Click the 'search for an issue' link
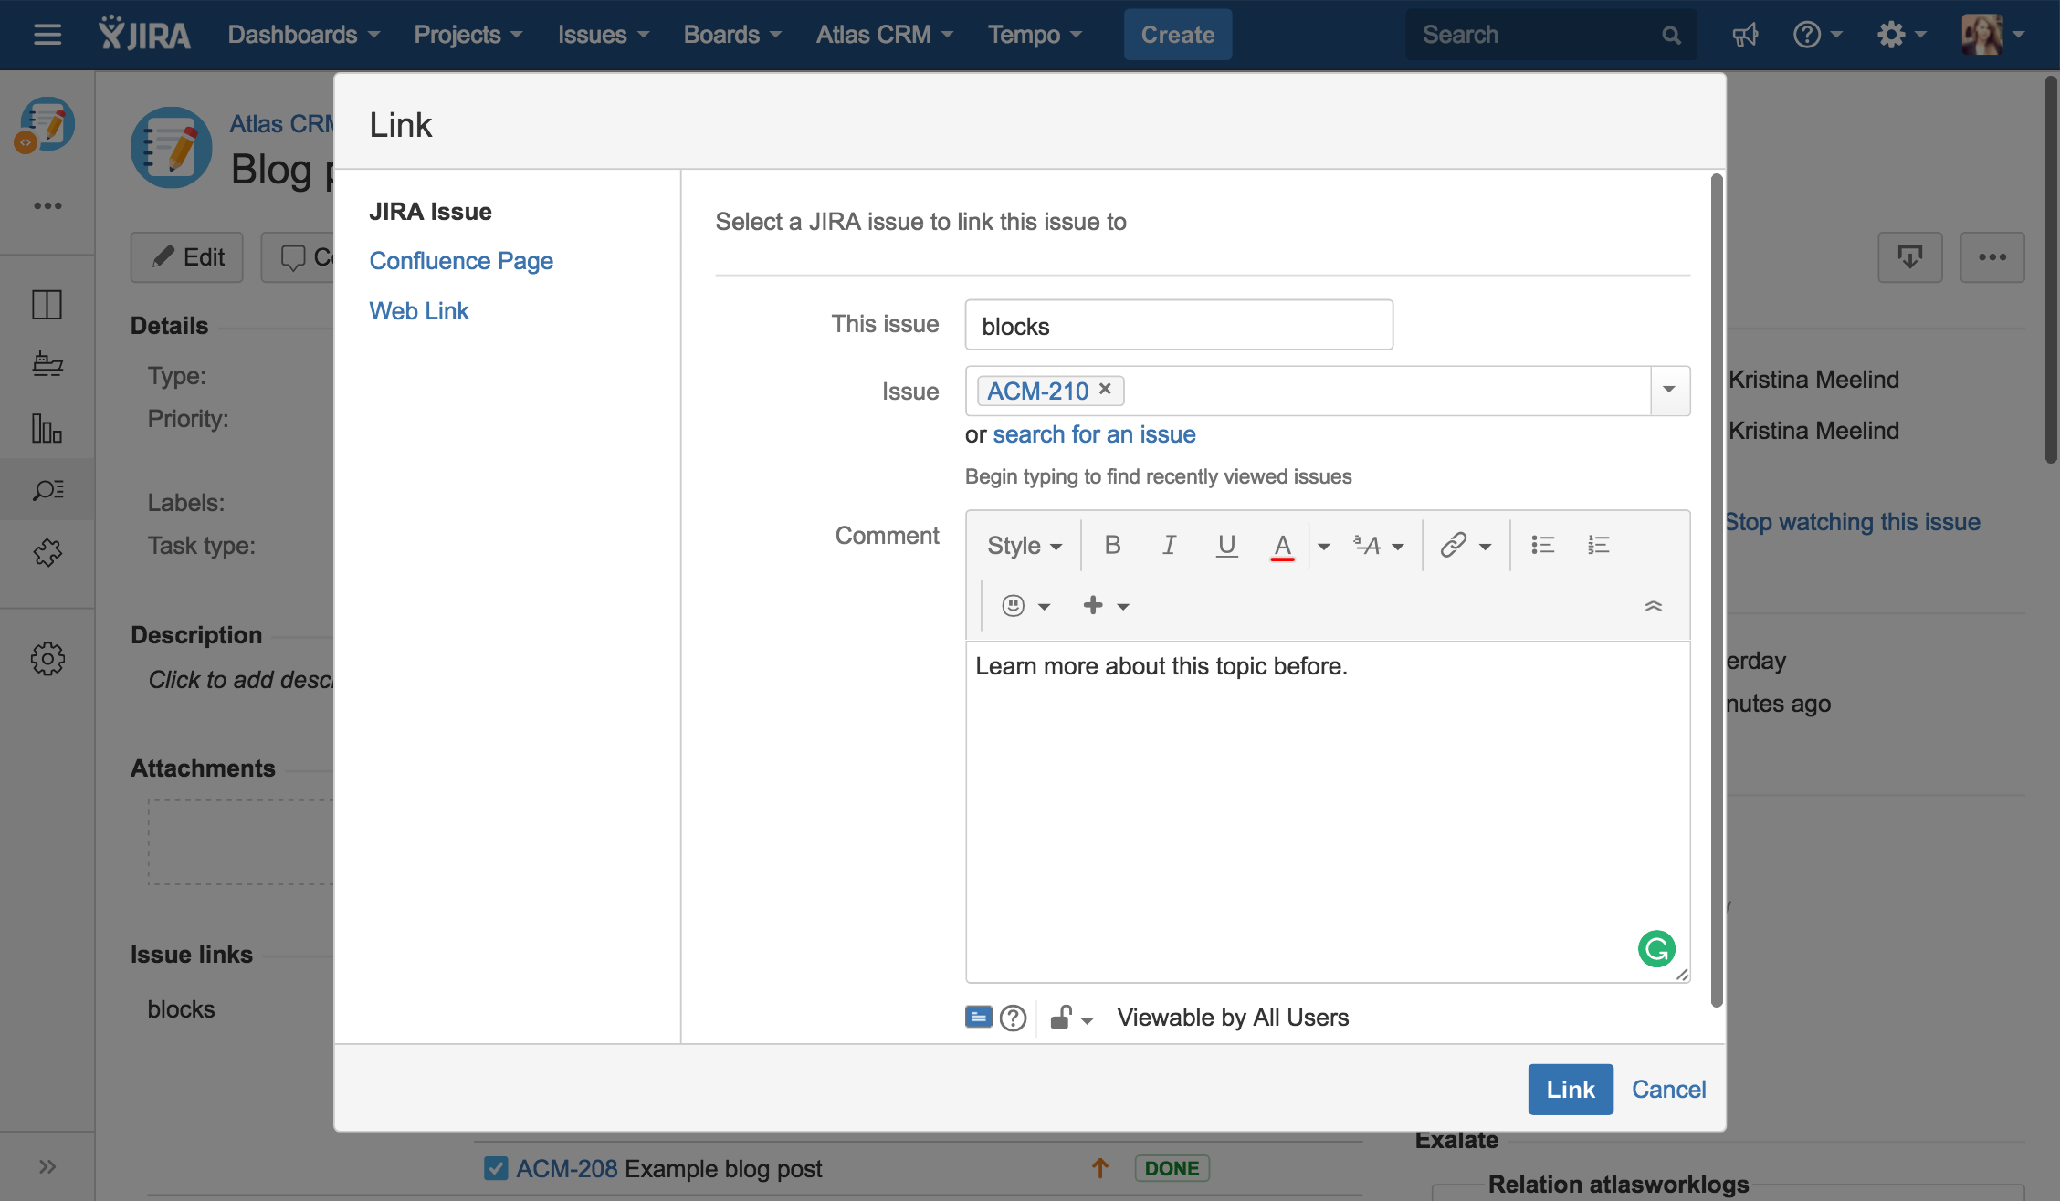The height and width of the screenshot is (1201, 2060). (1094, 434)
